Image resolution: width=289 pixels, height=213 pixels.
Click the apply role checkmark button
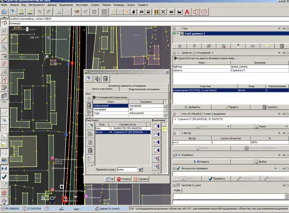pyautogui.click(x=141, y=169)
